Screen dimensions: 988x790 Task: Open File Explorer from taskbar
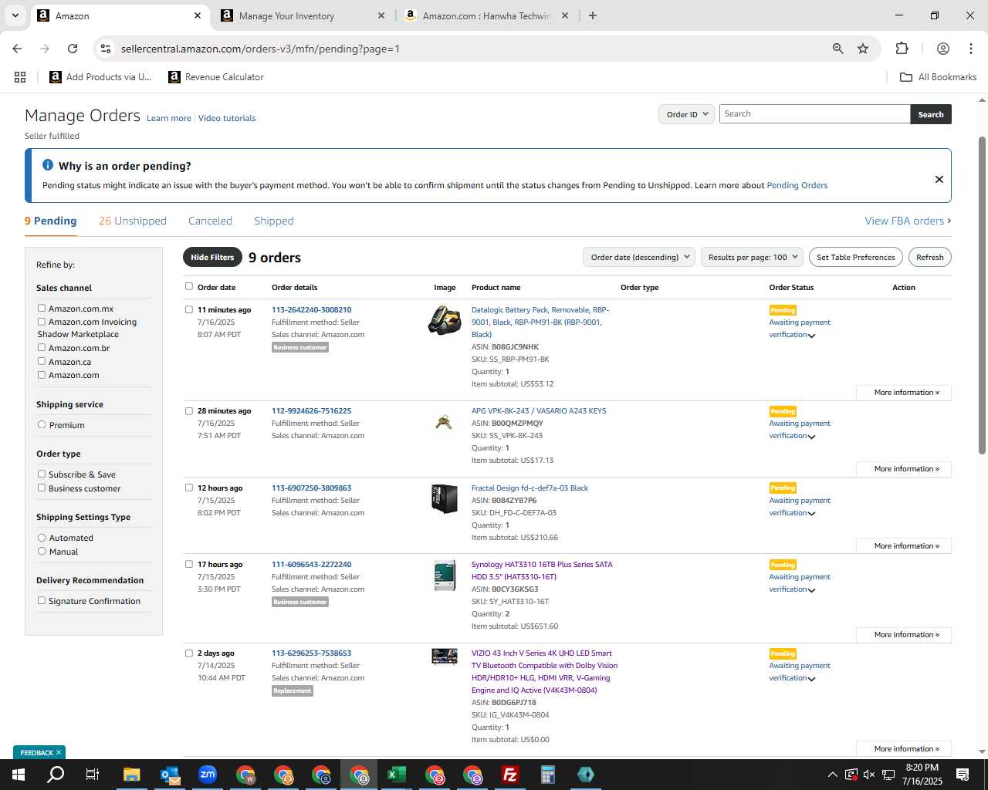(x=131, y=775)
